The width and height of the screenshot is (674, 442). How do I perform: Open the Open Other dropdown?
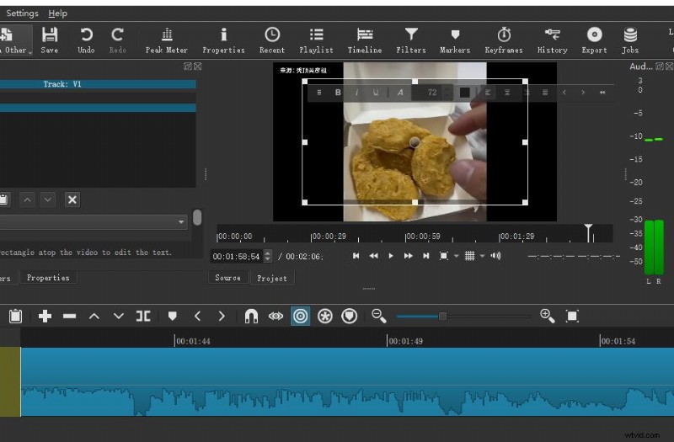(15, 40)
